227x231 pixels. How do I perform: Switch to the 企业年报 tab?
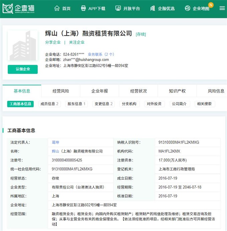click(x=99, y=91)
